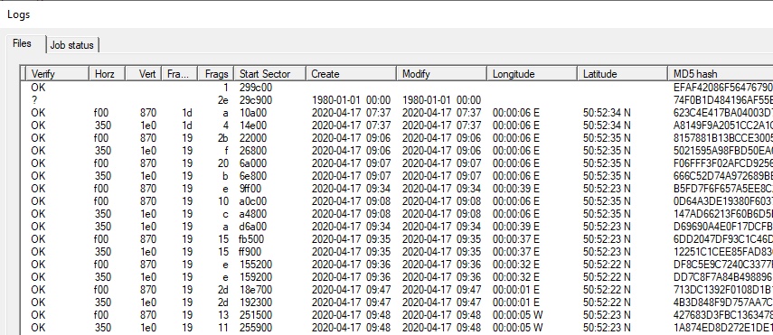Click the Frags column header
This screenshot has height=335, width=773.
[215, 73]
